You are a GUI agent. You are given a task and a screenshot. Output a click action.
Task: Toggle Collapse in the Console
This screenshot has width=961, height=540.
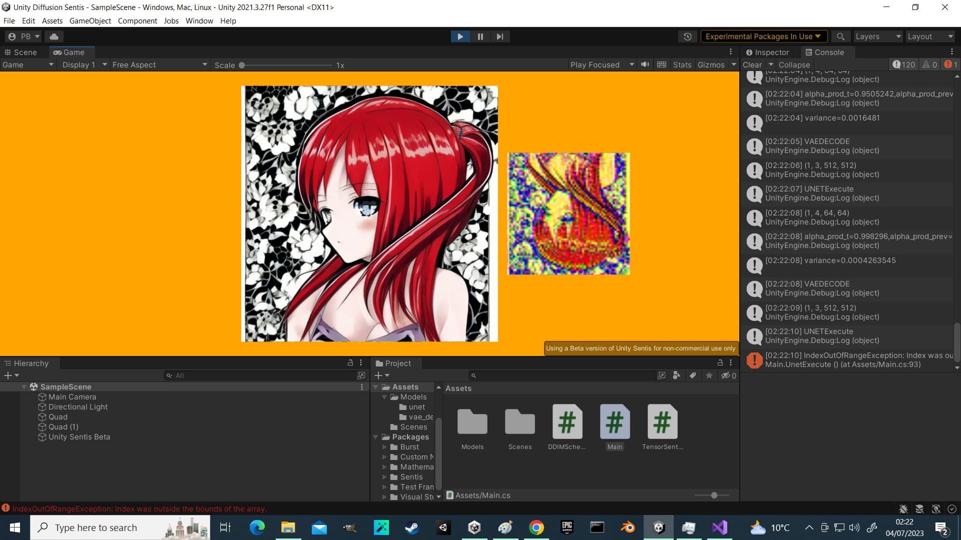coord(794,64)
